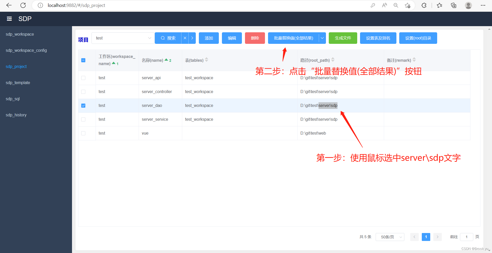Go to next page arrow
This screenshot has width=492, height=253.
coord(437,237)
